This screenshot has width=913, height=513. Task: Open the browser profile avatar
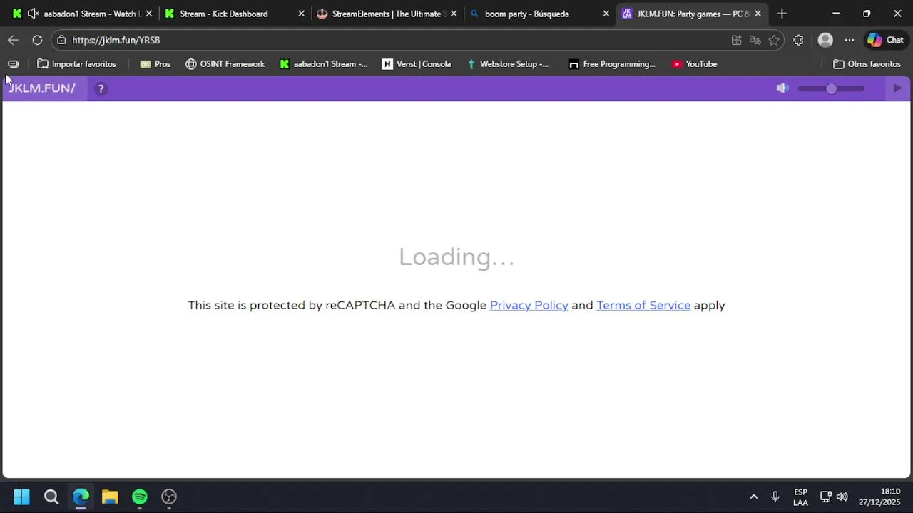click(x=825, y=40)
